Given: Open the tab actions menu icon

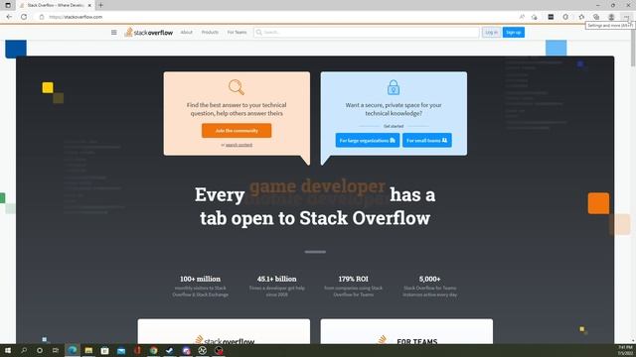Looking at the screenshot, I should [x=8, y=5].
